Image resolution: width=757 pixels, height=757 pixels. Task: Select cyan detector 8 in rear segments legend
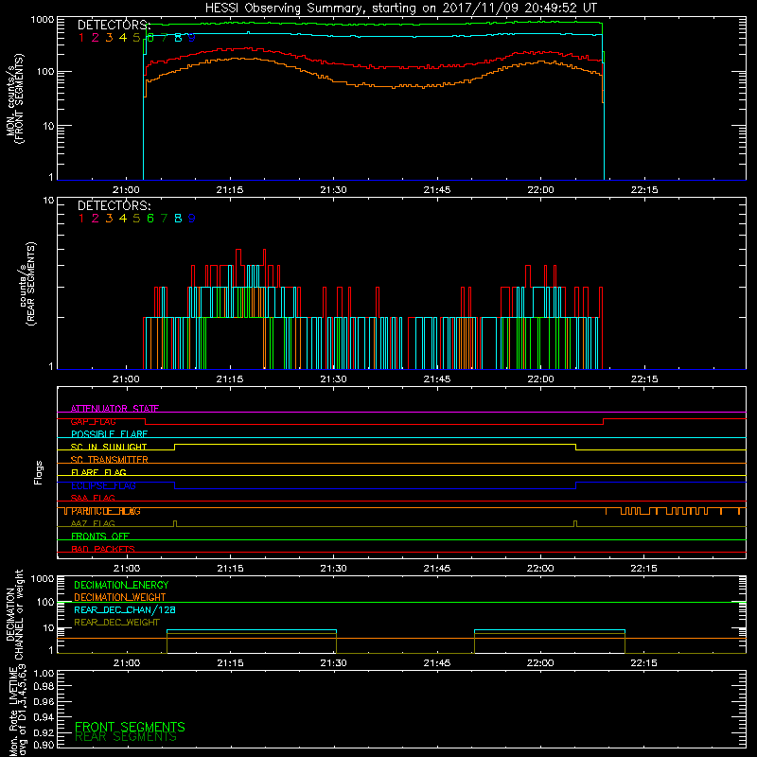coord(178,219)
